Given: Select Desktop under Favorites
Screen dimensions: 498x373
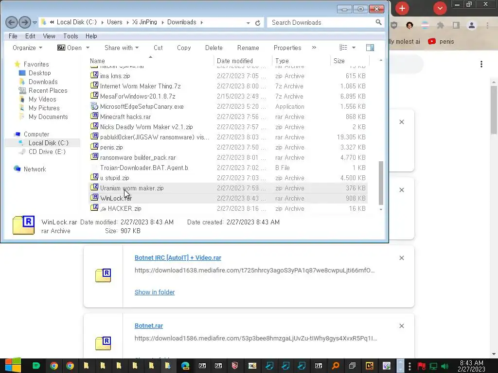Looking at the screenshot, I should click(40, 73).
